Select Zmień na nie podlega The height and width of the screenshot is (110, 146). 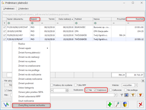coord(31,70)
